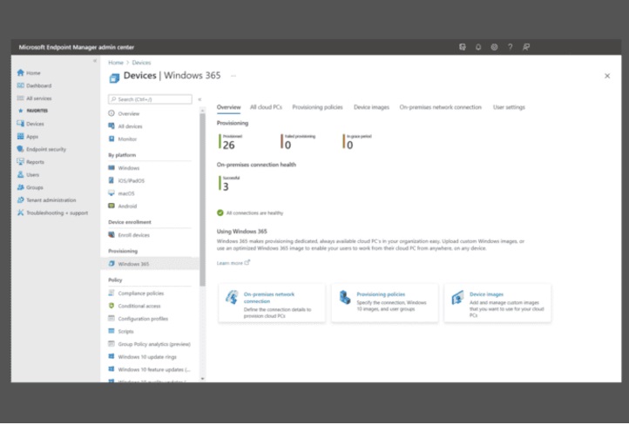Viewport: 629px width, 425px height.
Task: Switch to the Provisioning policies tab
Action: pos(317,107)
